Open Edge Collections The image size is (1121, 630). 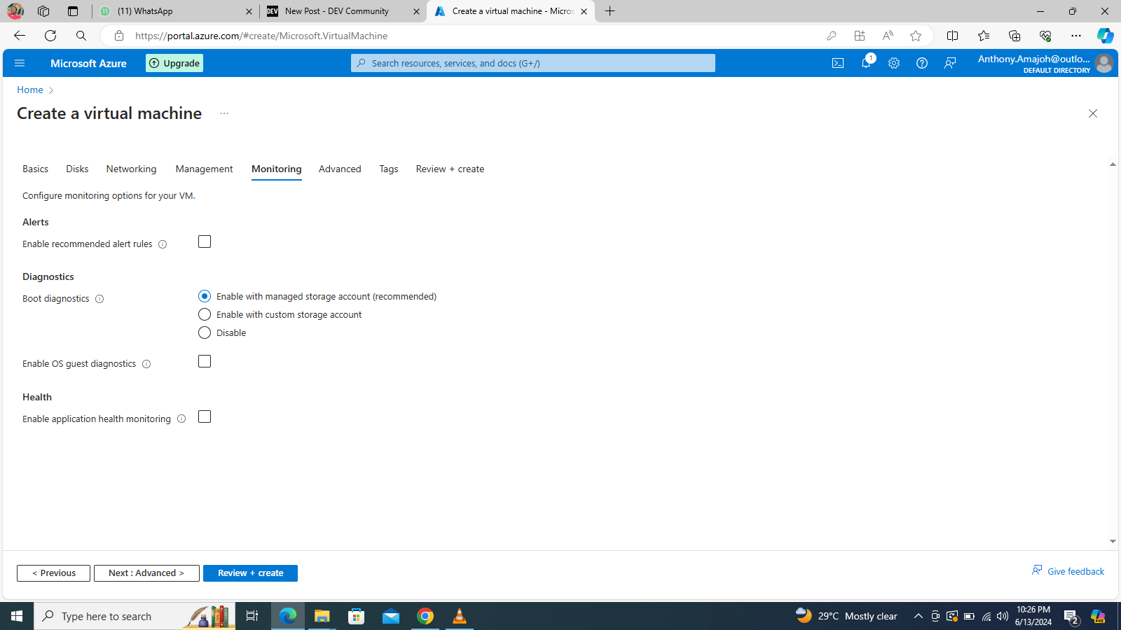(x=1015, y=36)
